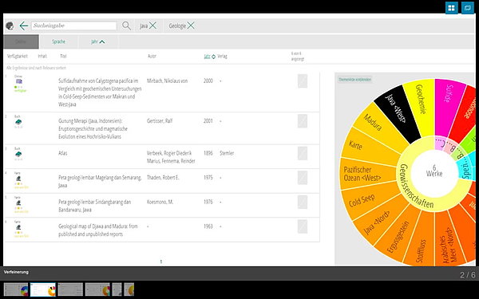Tick the checkbox for the Atlas row
Image resolution: width=479 pixels, height=299 pixels.
303,153
